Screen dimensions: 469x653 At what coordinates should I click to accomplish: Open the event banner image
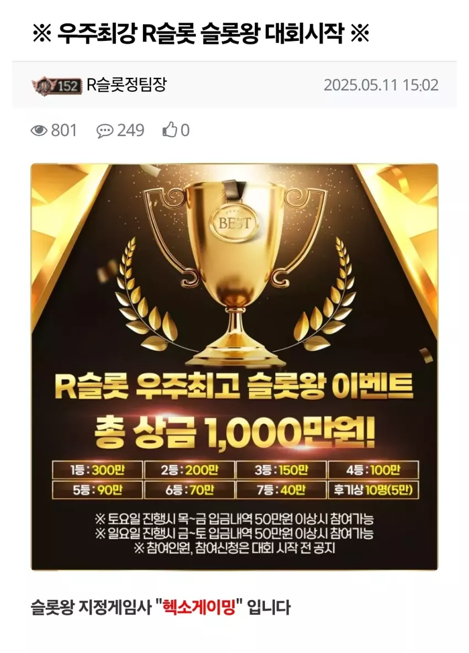tap(234, 367)
